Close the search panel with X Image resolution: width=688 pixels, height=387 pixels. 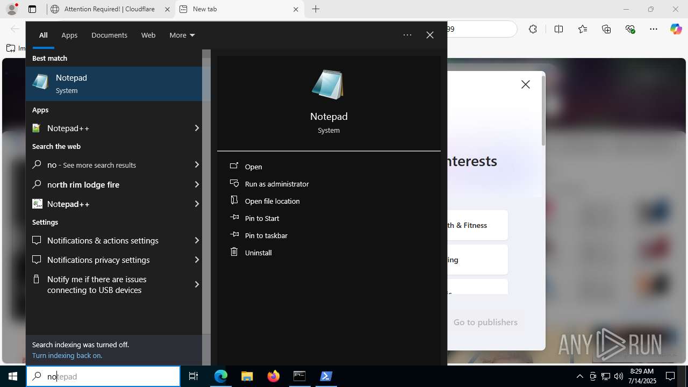click(x=430, y=35)
